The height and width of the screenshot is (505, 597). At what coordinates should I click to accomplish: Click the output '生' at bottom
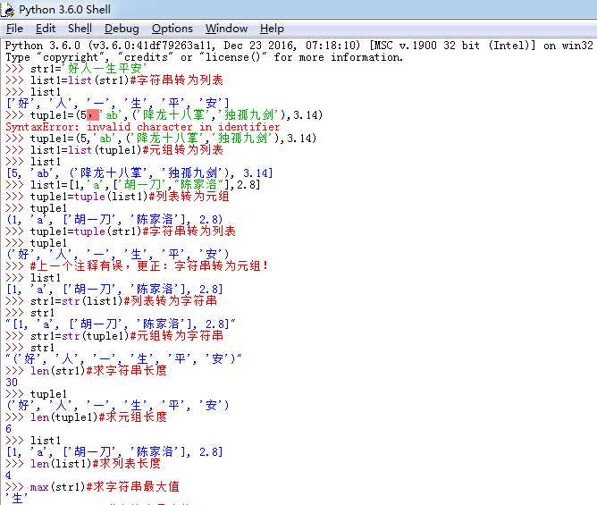(17, 498)
